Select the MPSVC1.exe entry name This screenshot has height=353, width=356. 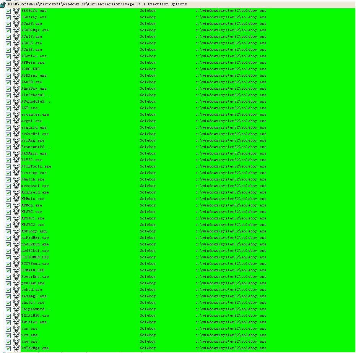tap(33, 218)
